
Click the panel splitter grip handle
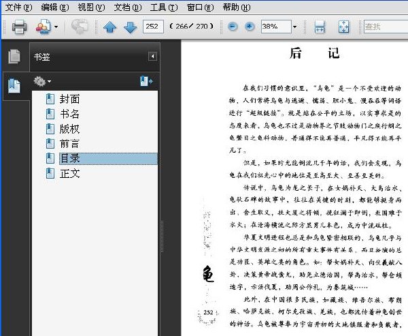(162, 236)
